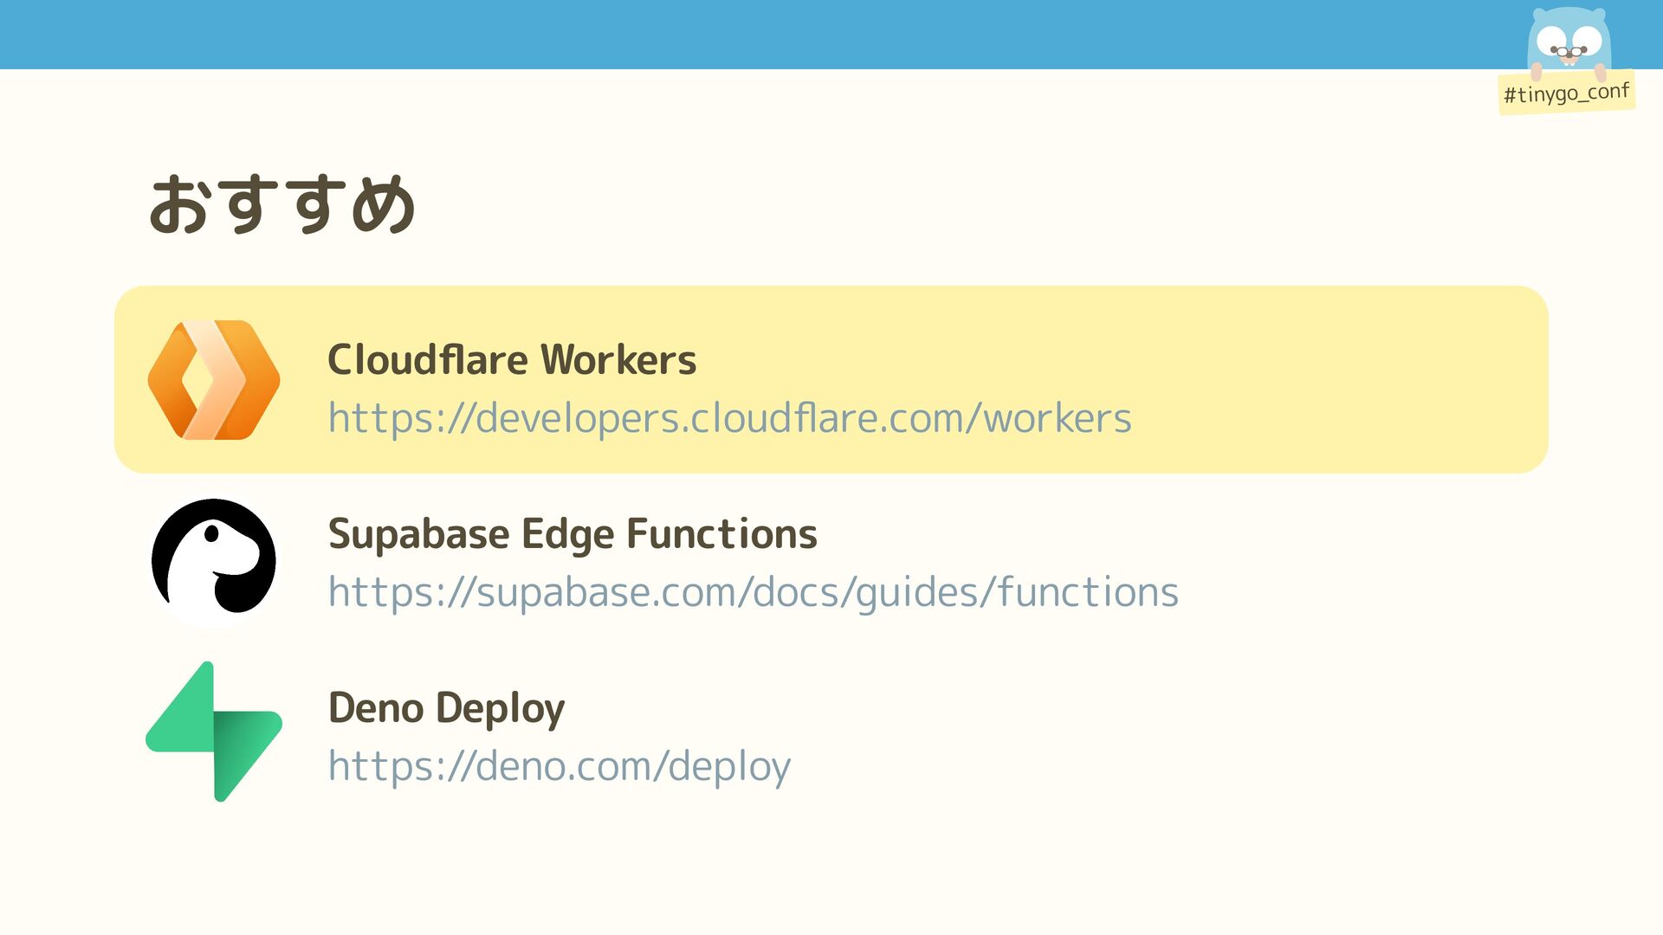Open the developers.cloudflare.com/workers link
The height and width of the screenshot is (935, 1663).
[729, 418]
